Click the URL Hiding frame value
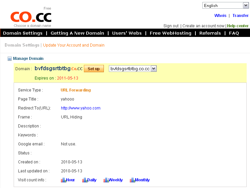This screenshot has width=250, height=188. [x=72, y=117]
